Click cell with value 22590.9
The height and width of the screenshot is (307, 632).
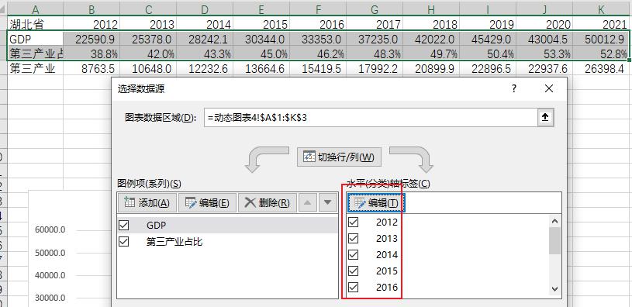92,39
